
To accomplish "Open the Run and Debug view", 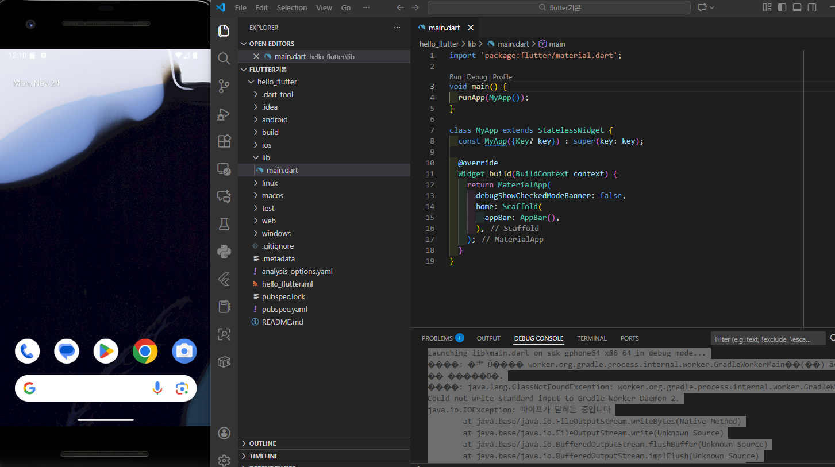I will pyautogui.click(x=224, y=114).
